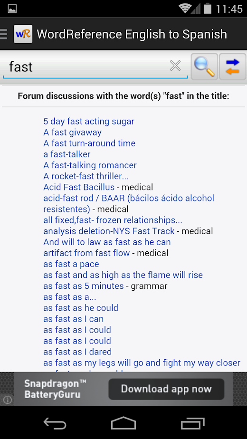Open 'artifact from fast flow' thread

(x=86, y=253)
